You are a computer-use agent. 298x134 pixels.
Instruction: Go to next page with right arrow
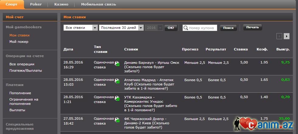286,36
